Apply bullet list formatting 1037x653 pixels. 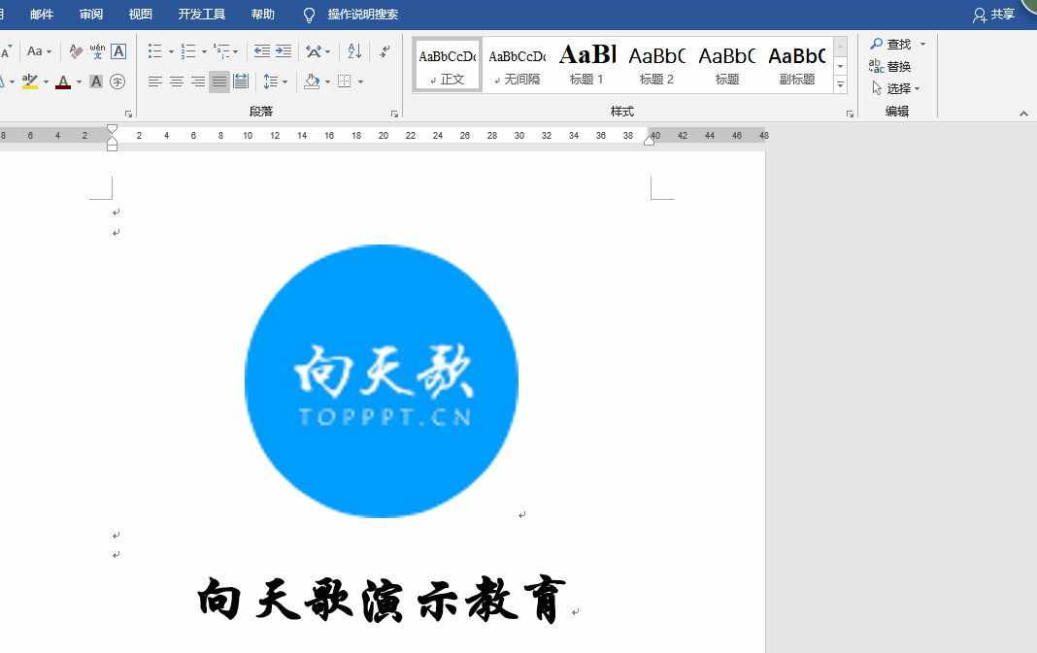tap(154, 50)
